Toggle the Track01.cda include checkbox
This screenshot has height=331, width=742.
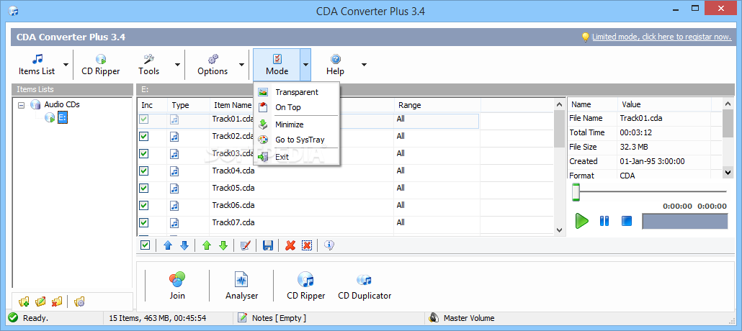[x=144, y=119]
